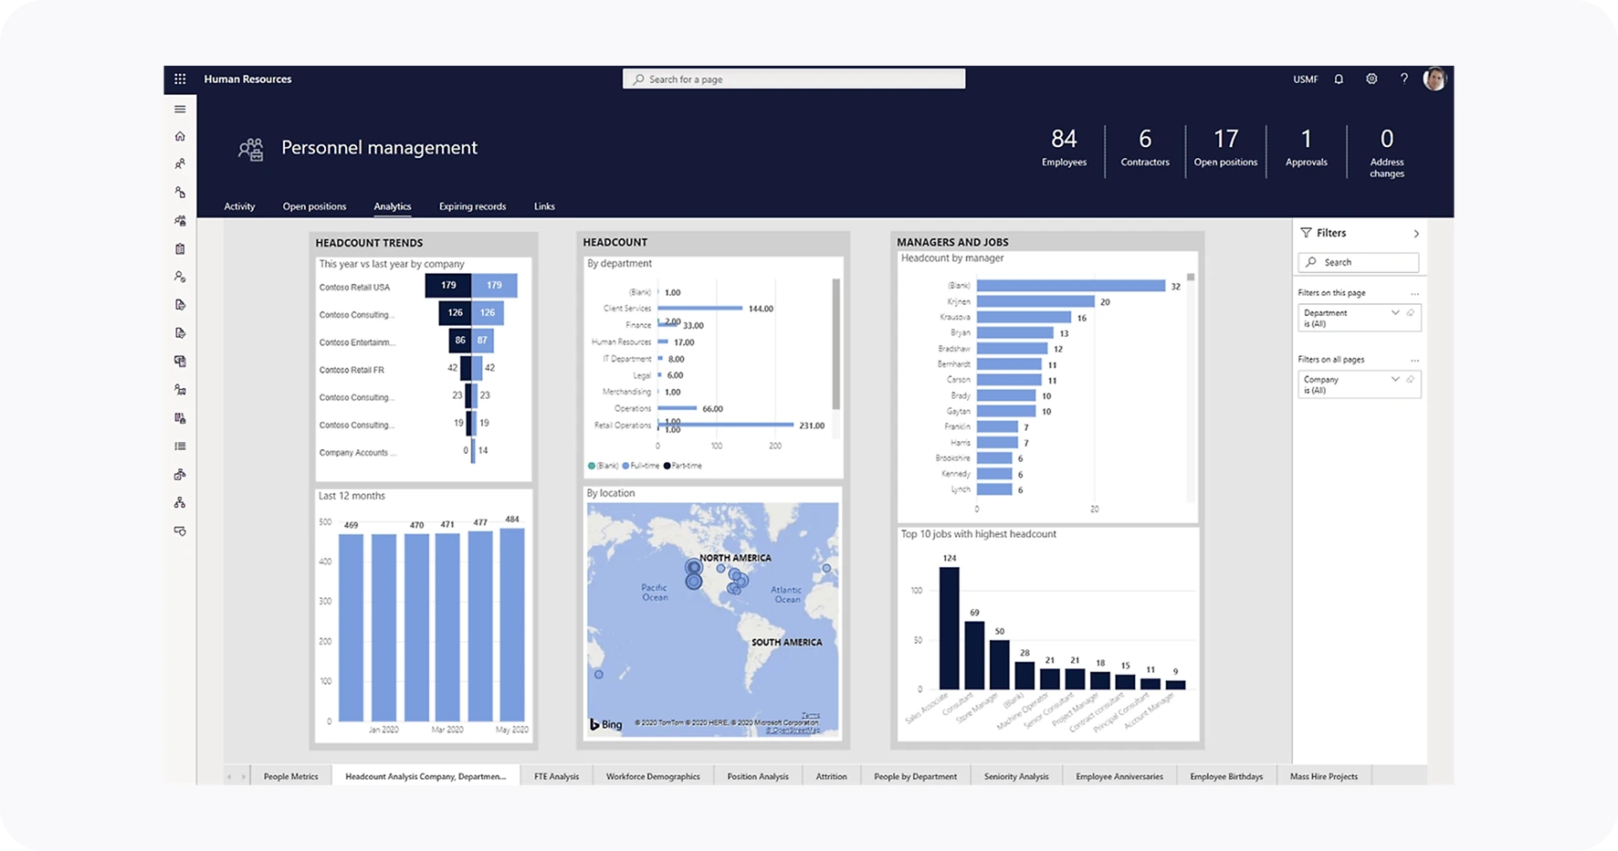Go to Home from the sidebar
The width and height of the screenshot is (1618, 851).
180,136
